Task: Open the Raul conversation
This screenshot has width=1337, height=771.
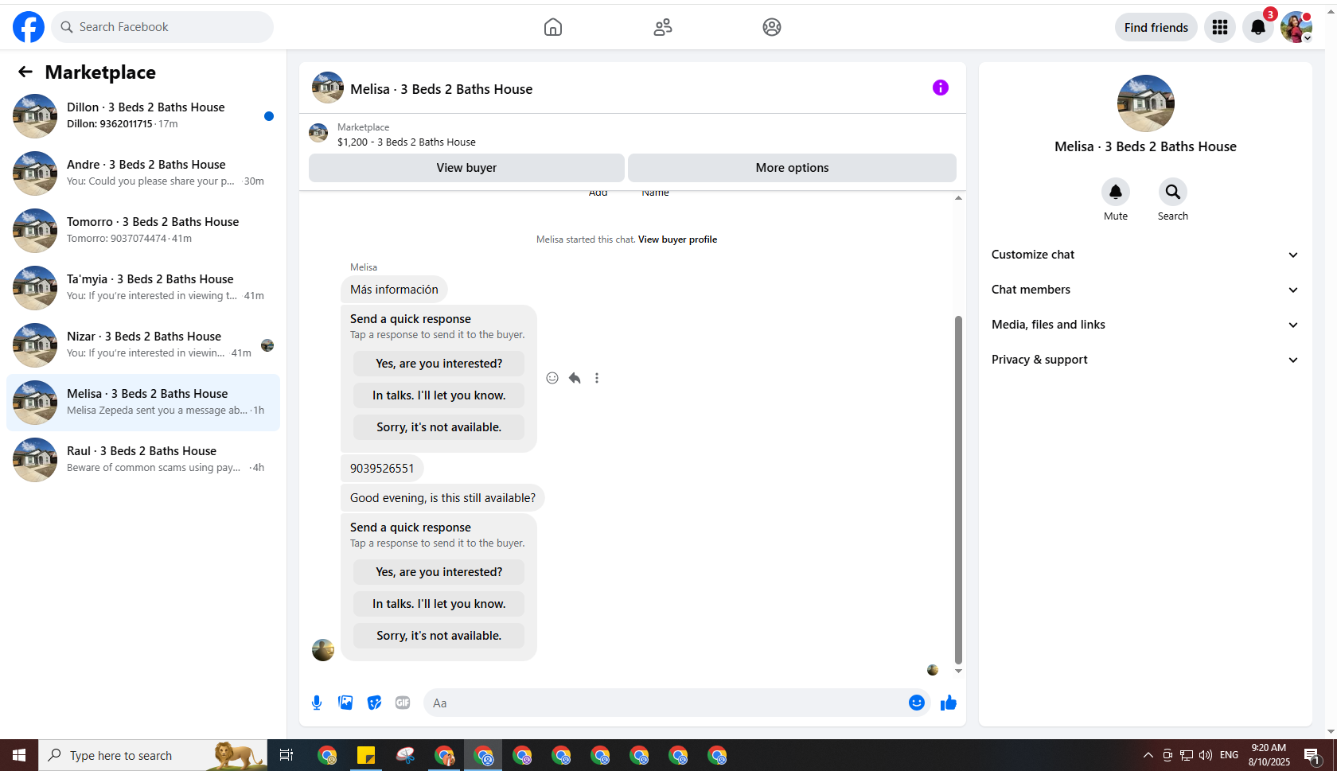Action: (x=143, y=460)
